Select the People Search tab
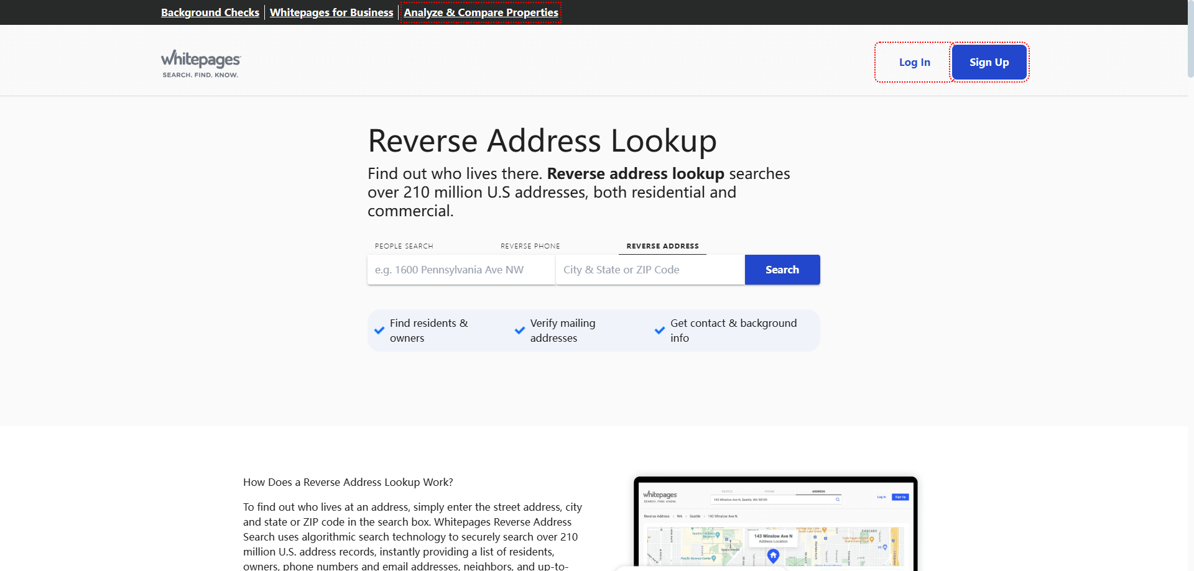This screenshot has height=571, width=1194. [x=404, y=246]
